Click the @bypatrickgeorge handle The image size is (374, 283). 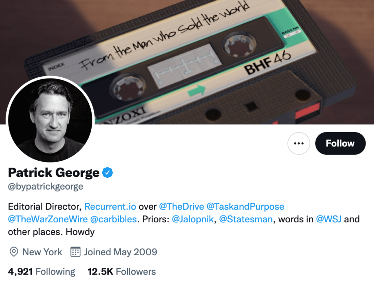(x=46, y=187)
